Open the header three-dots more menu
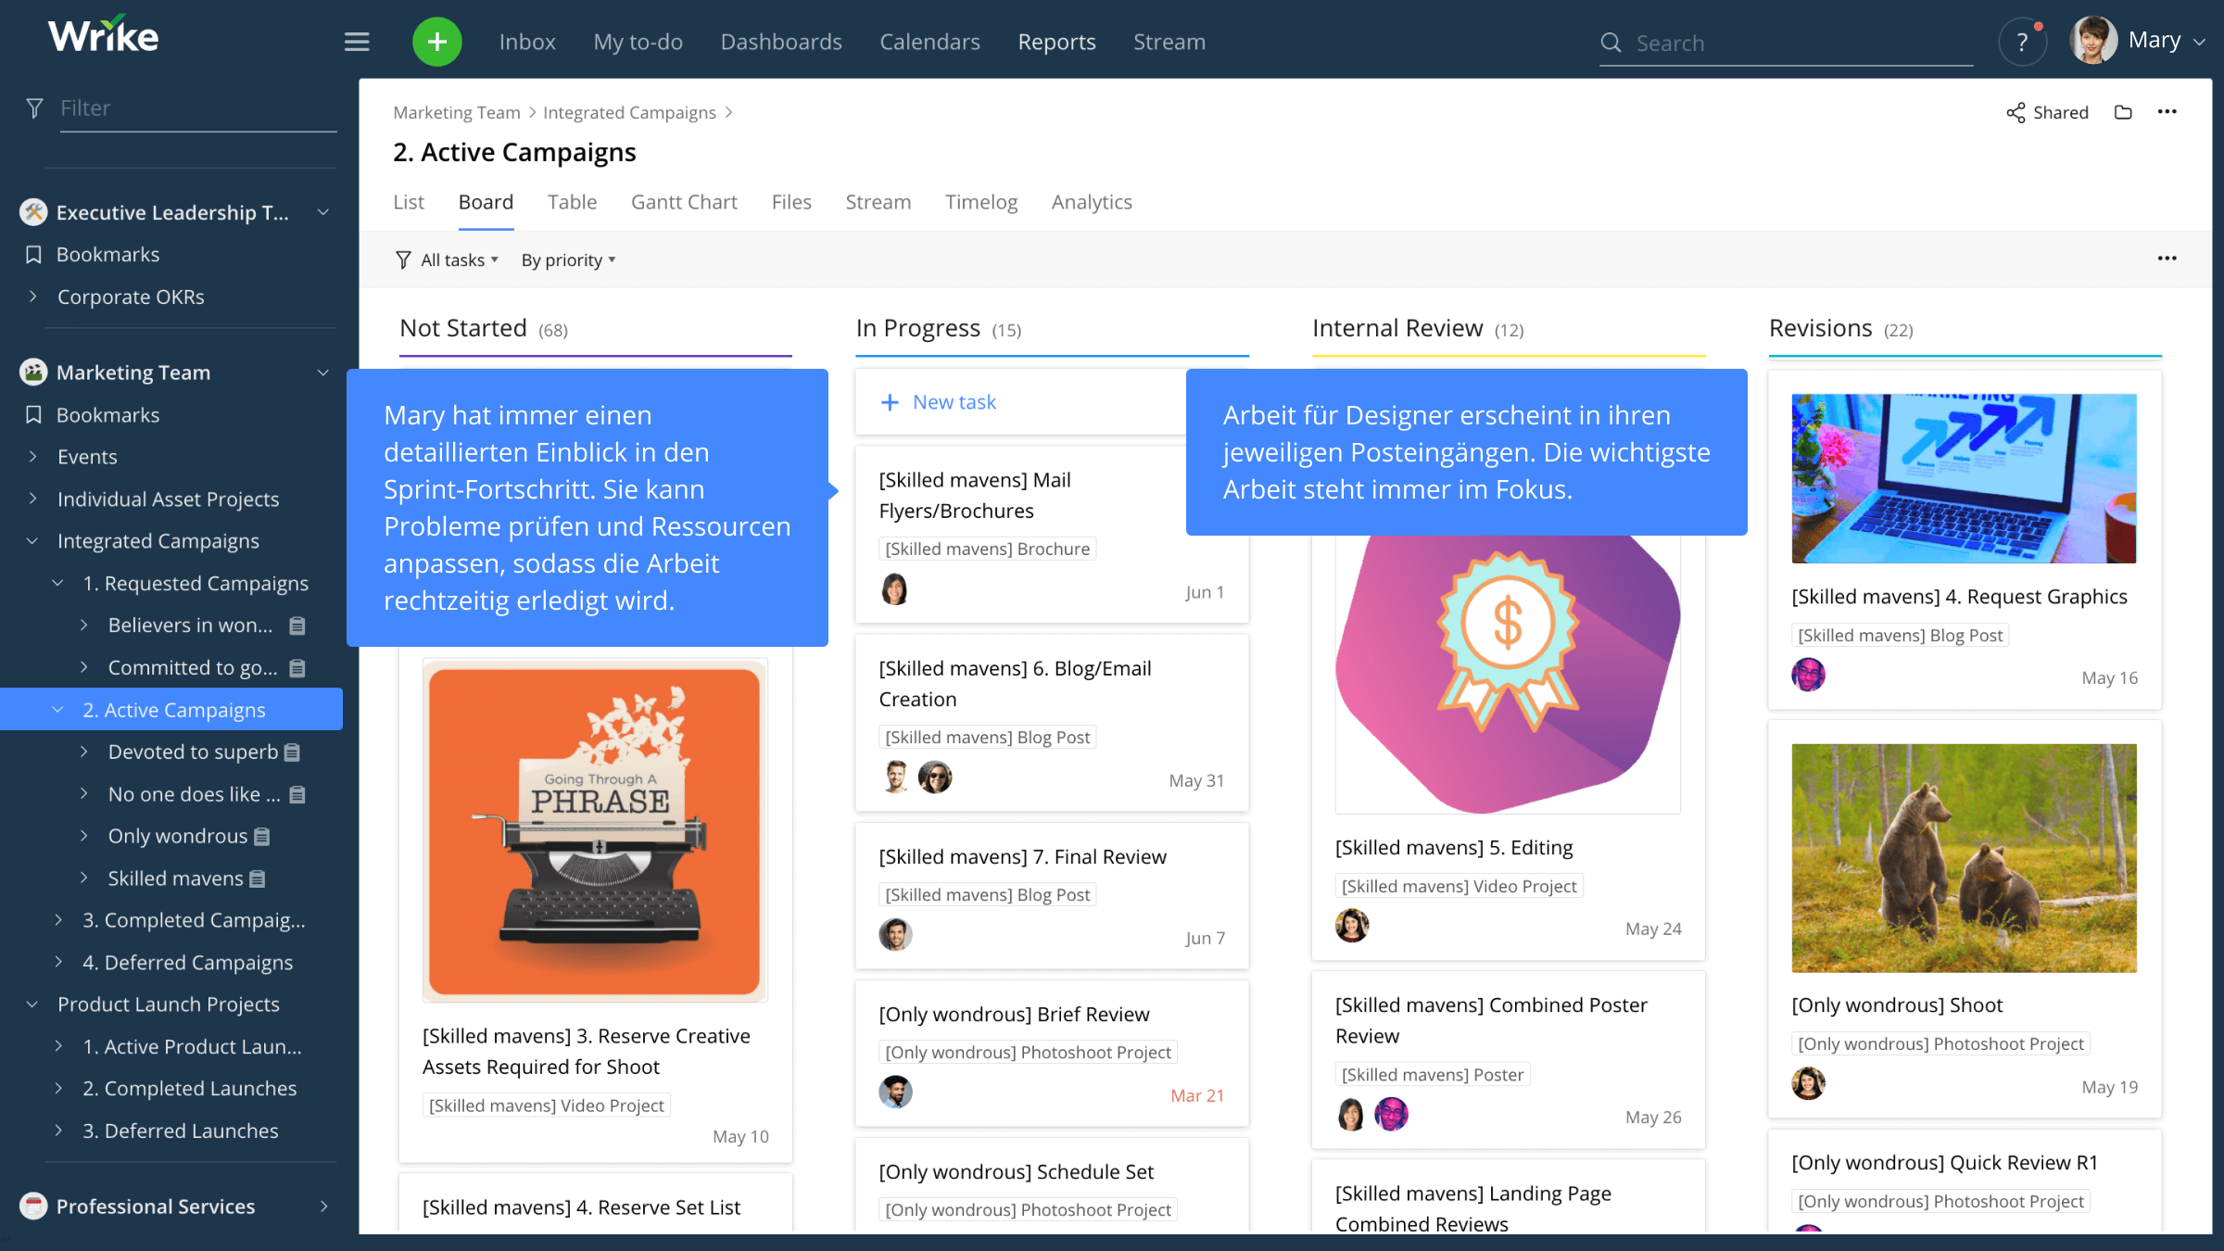2224x1251 pixels. 2167,112
